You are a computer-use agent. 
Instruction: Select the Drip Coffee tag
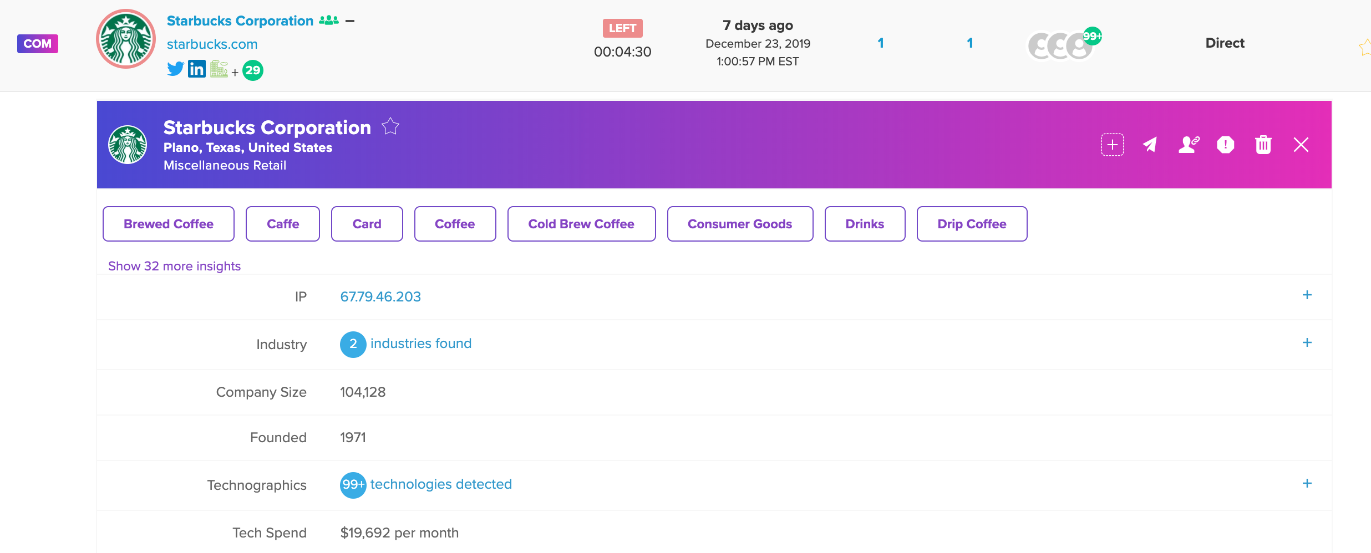972,224
